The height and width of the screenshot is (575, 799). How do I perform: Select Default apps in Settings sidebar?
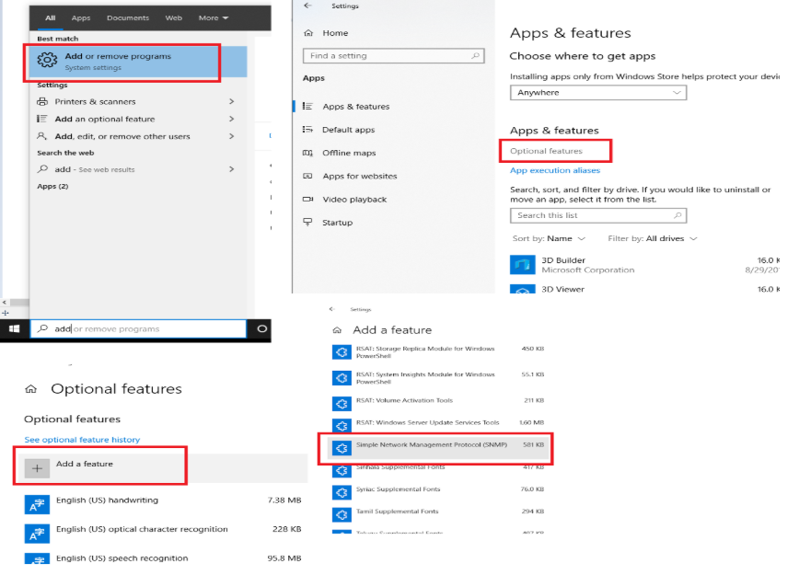point(349,130)
